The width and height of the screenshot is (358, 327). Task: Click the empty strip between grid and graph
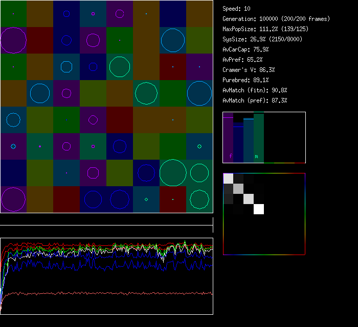click(x=106, y=220)
